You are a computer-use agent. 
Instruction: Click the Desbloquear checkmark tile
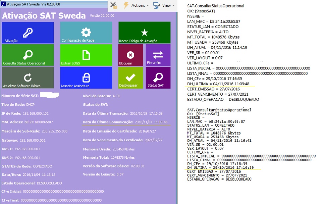click(130, 78)
